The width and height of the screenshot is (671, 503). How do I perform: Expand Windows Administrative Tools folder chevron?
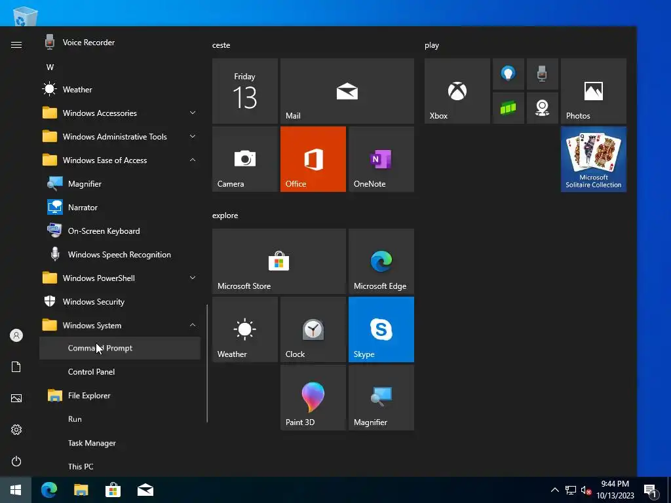pyautogui.click(x=193, y=136)
